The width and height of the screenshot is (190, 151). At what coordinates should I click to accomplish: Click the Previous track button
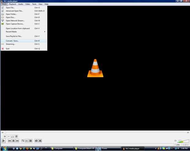(9, 141)
